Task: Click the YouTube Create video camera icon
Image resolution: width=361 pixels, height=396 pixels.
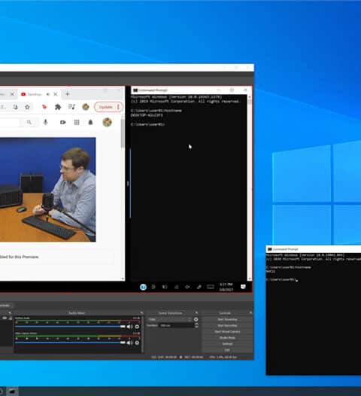Action: pyautogui.click(x=63, y=122)
